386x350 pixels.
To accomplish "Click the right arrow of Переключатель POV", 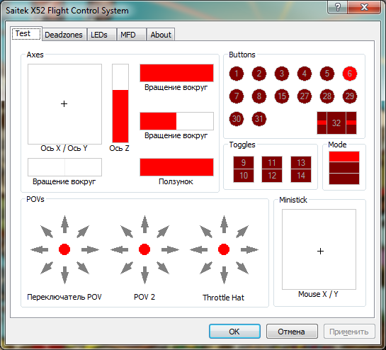I will tap(90, 250).
